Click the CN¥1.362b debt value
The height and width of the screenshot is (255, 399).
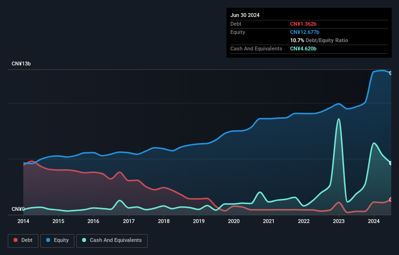[x=303, y=24]
